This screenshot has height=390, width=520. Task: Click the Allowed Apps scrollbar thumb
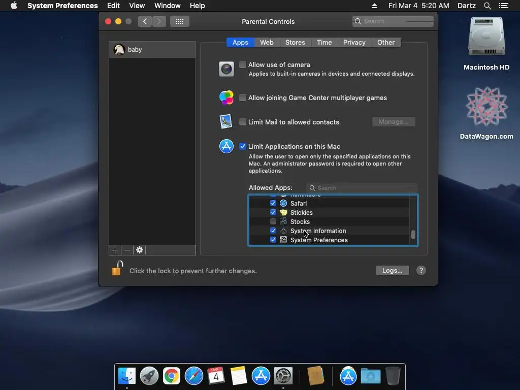(x=413, y=235)
